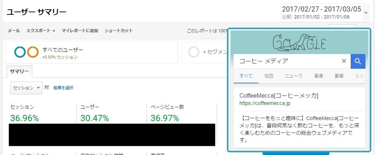Click the comparison dates 2017/01/02 - 2017/01/08
Image resolution: width=375 pixels, height=155 pixels.
[x=322, y=17]
